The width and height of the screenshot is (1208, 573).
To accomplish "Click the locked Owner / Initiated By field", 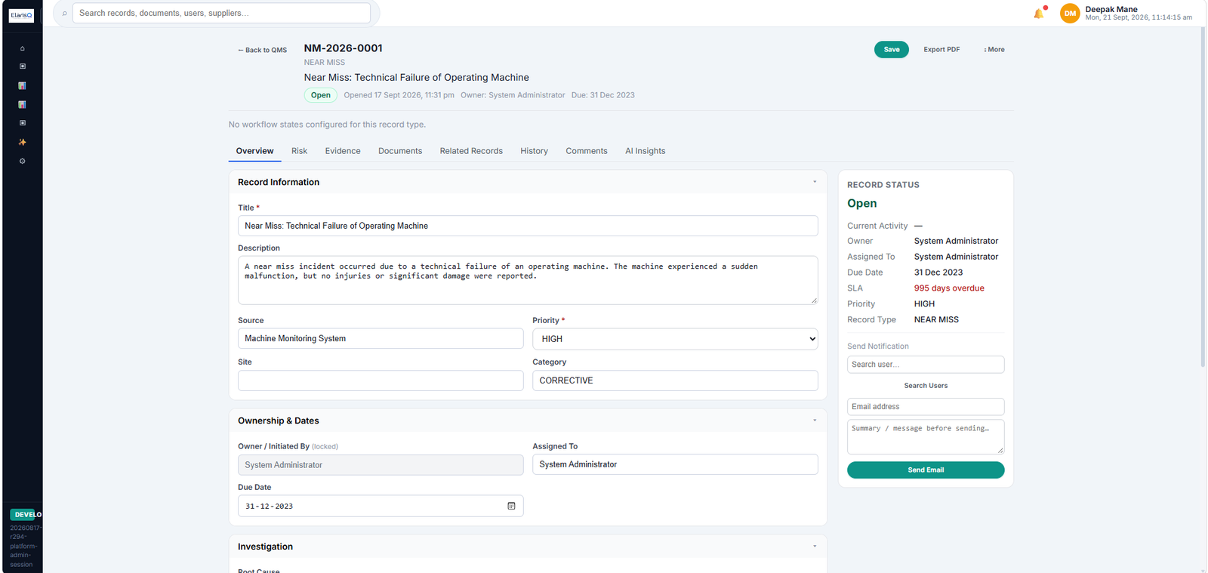I will [381, 465].
